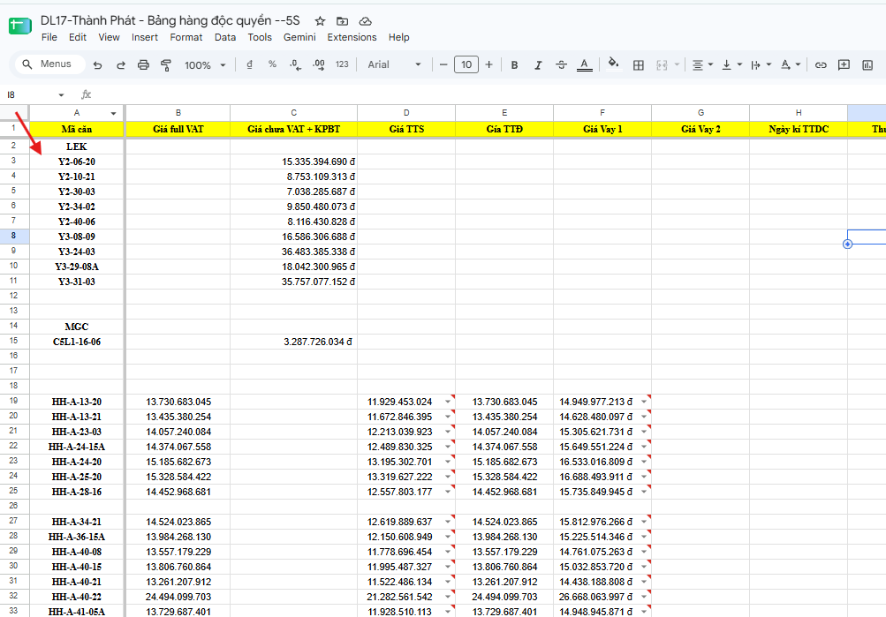Click the Undo arrow icon

[97, 65]
